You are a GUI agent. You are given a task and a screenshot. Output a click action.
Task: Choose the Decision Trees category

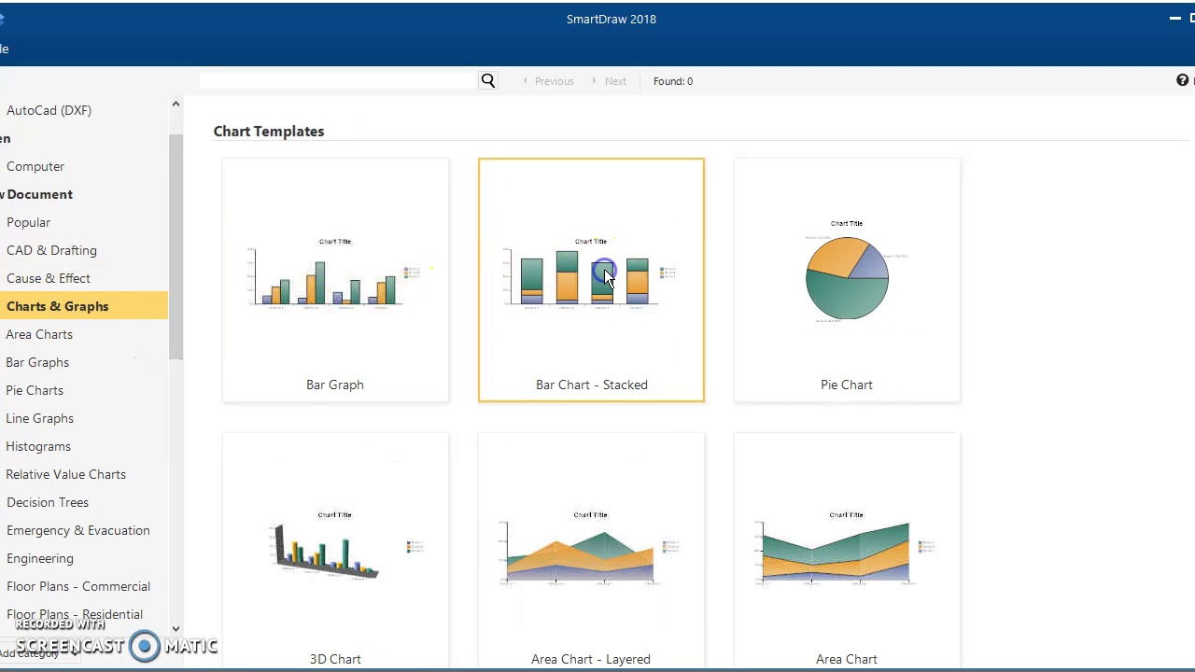click(48, 502)
